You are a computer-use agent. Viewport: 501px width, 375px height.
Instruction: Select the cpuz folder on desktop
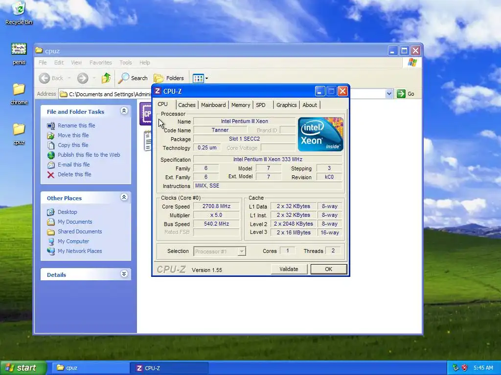(x=19, y=134)
